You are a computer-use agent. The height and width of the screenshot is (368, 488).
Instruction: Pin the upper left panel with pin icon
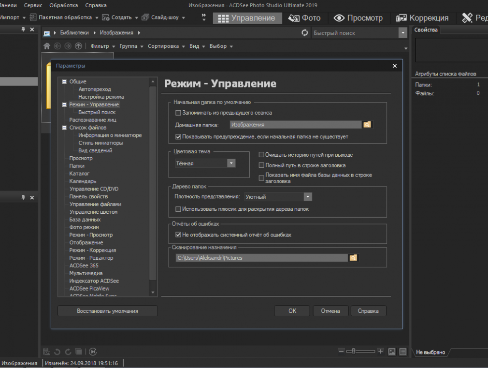pos(23,29)
